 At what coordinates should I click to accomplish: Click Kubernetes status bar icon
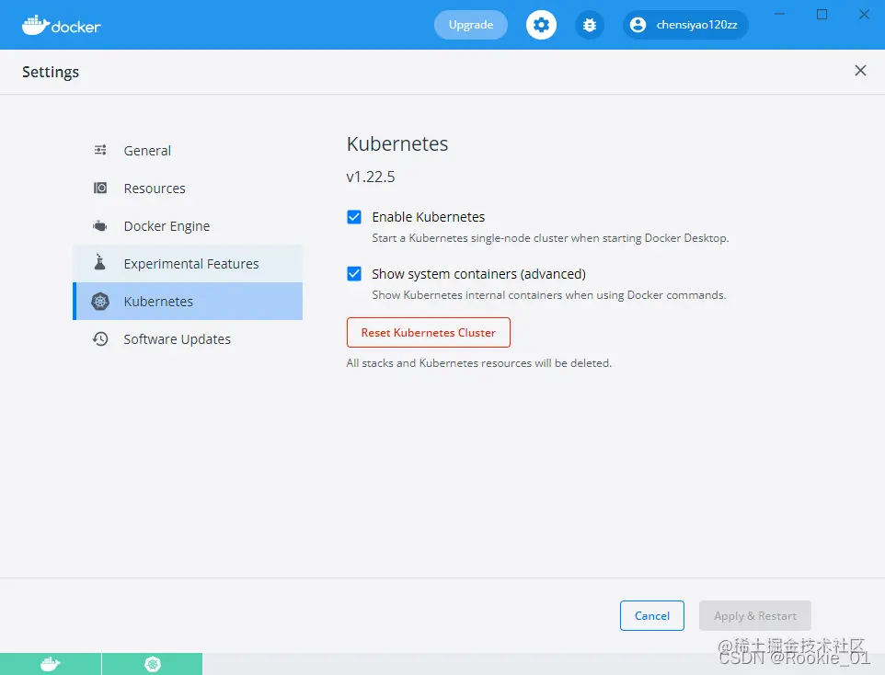pyautogui.click(x=153, y=664)
